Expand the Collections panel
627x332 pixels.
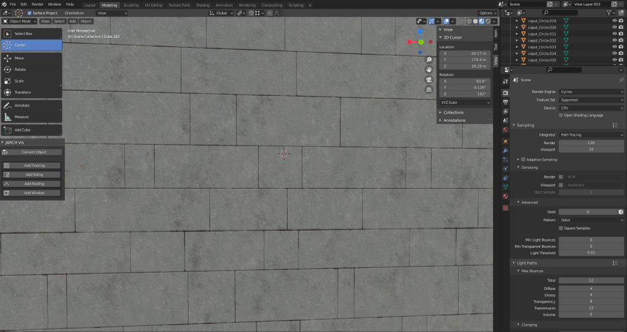click(453, 113)
